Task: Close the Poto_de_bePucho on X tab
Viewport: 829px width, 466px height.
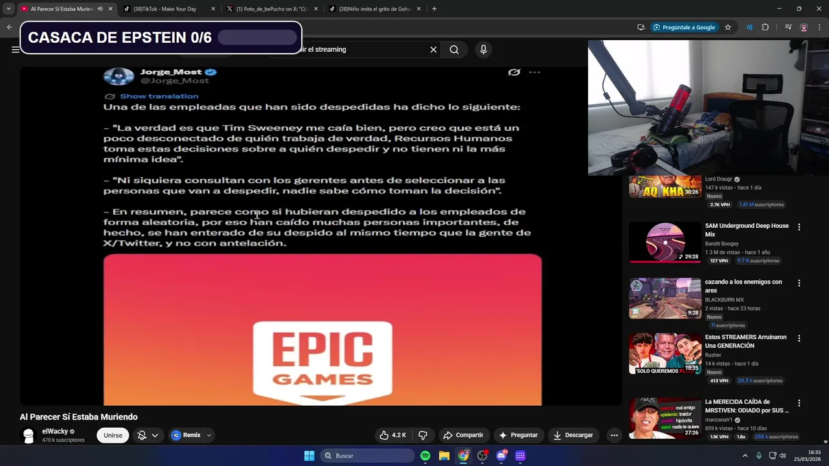Action: click(x=316, y=9)
